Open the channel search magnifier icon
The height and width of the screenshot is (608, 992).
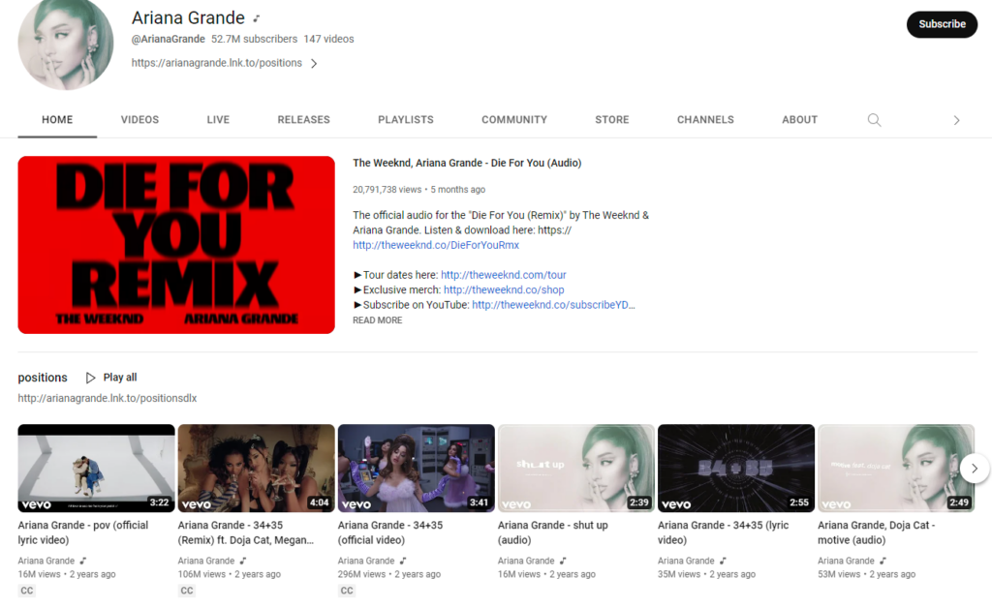[874, 120]
